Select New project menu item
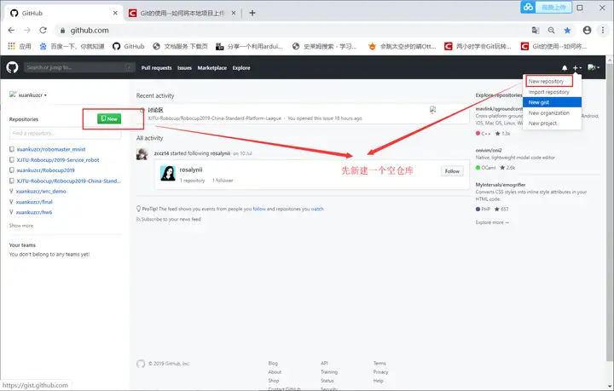Image resolution: width=614 pixels, height=391 pixels. click(x=542, y=124)
